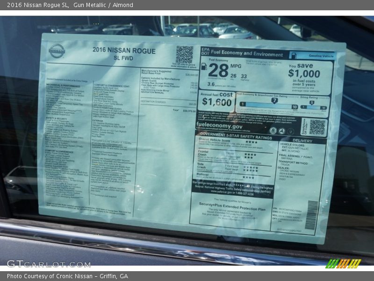
Task: Click the page title '2016 Nissan Rogue SL'
Action: click(x=38, y=5)
